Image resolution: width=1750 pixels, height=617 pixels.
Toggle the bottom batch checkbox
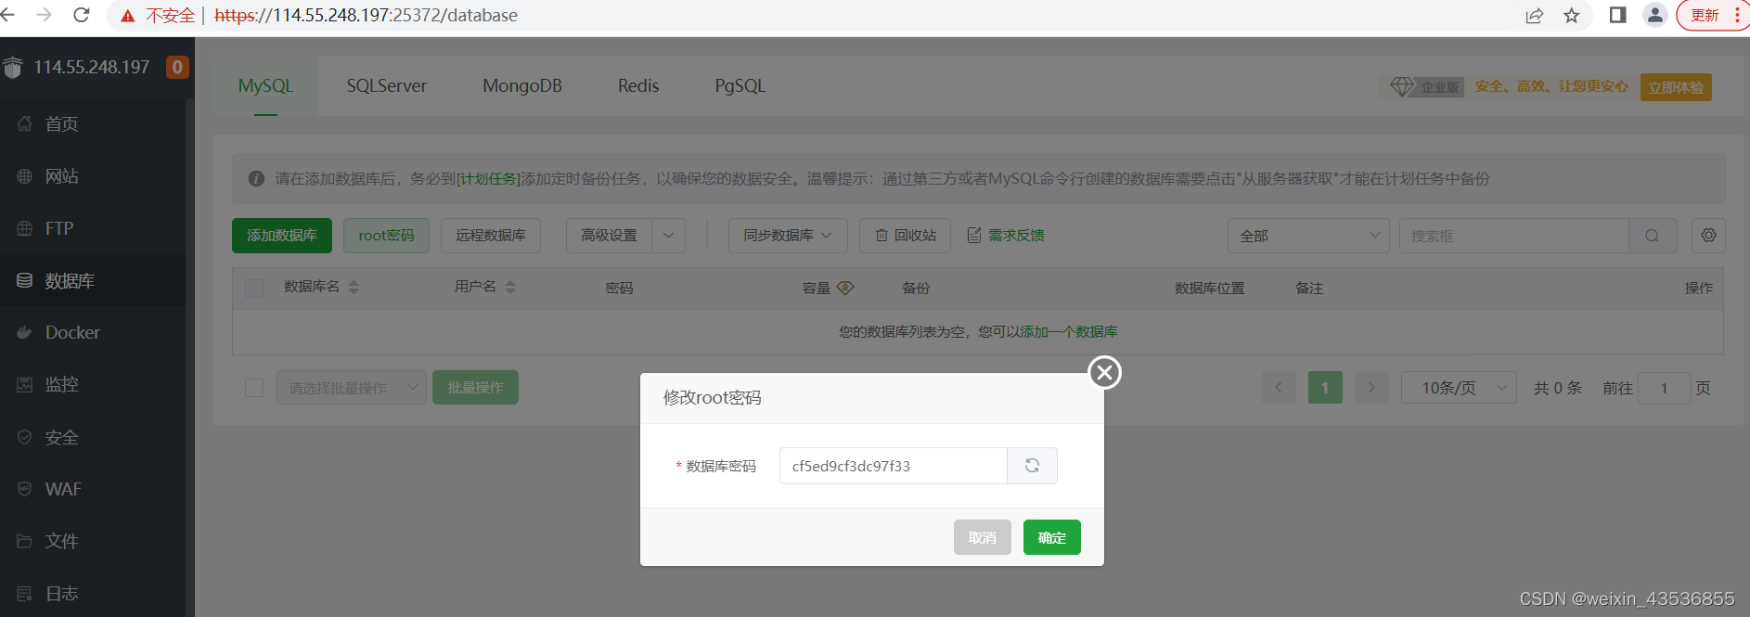[x=254, y=388]
